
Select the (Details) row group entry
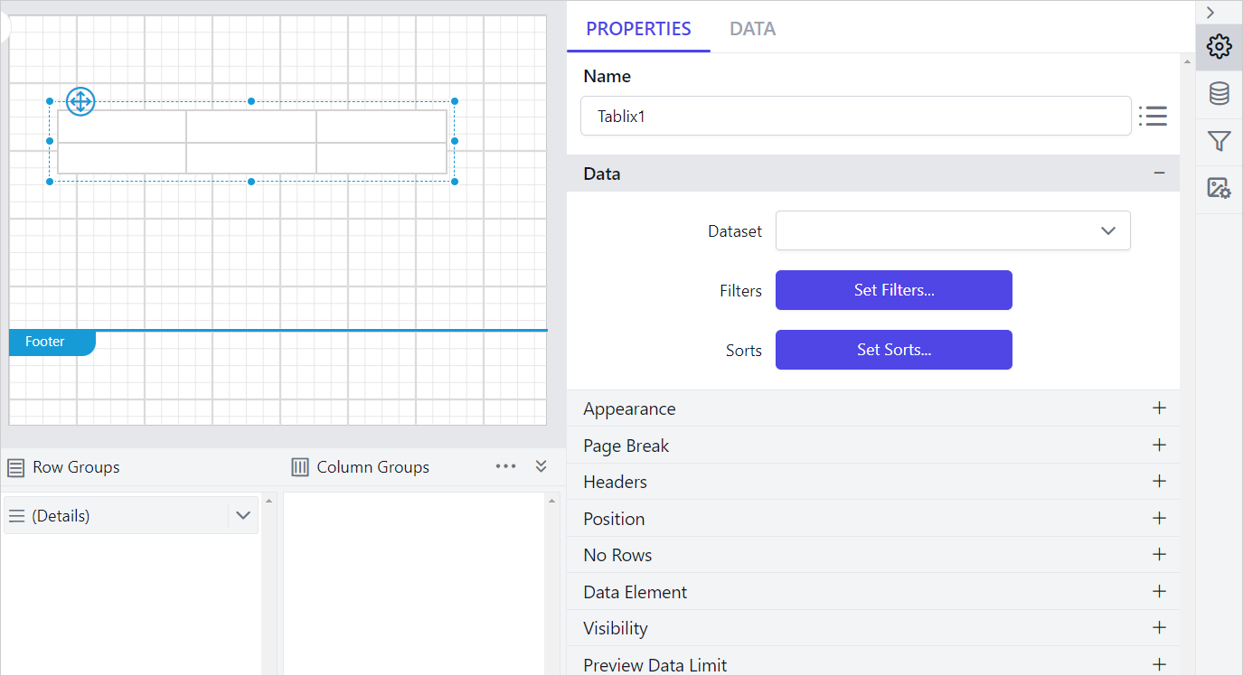click(131, 515)
